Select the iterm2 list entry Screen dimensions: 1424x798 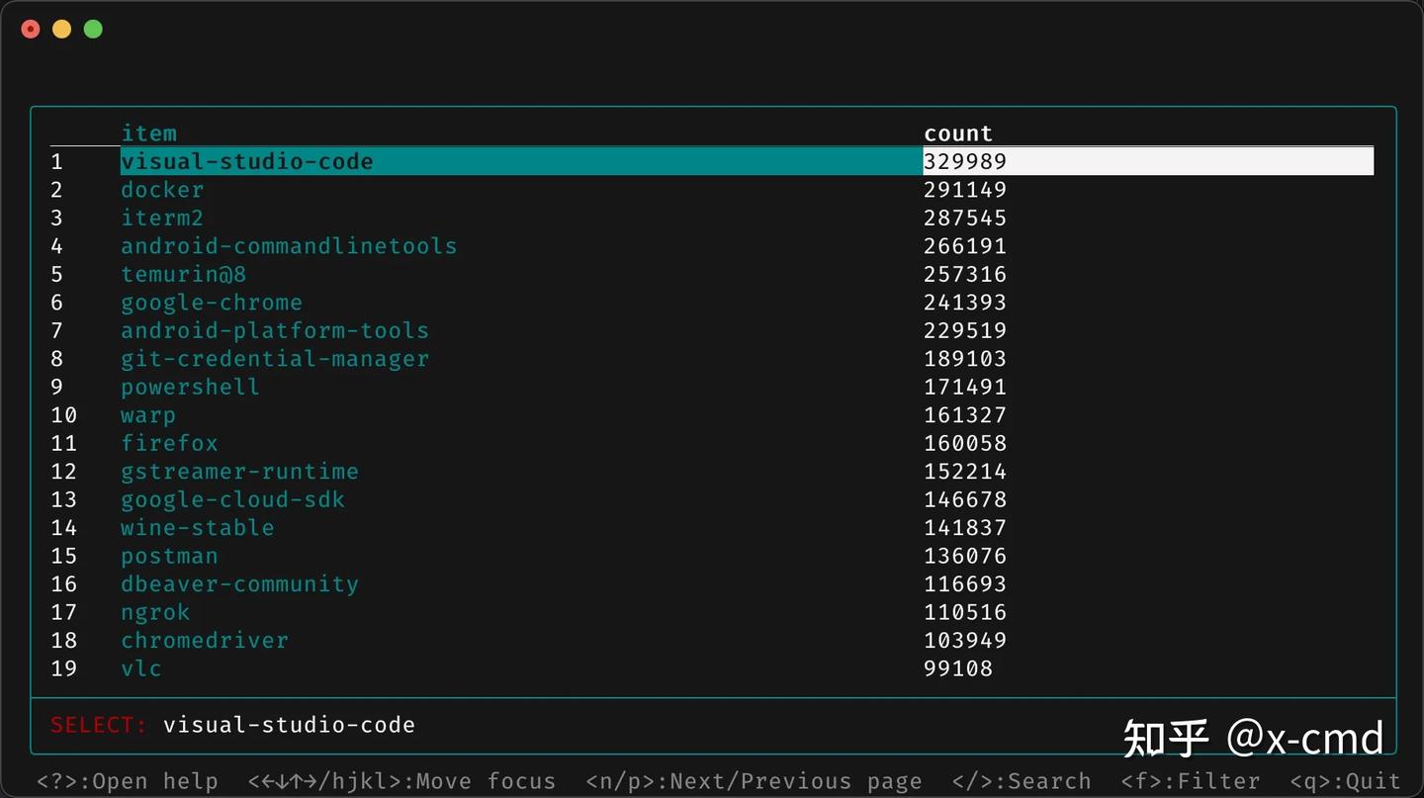pos(162,218)
